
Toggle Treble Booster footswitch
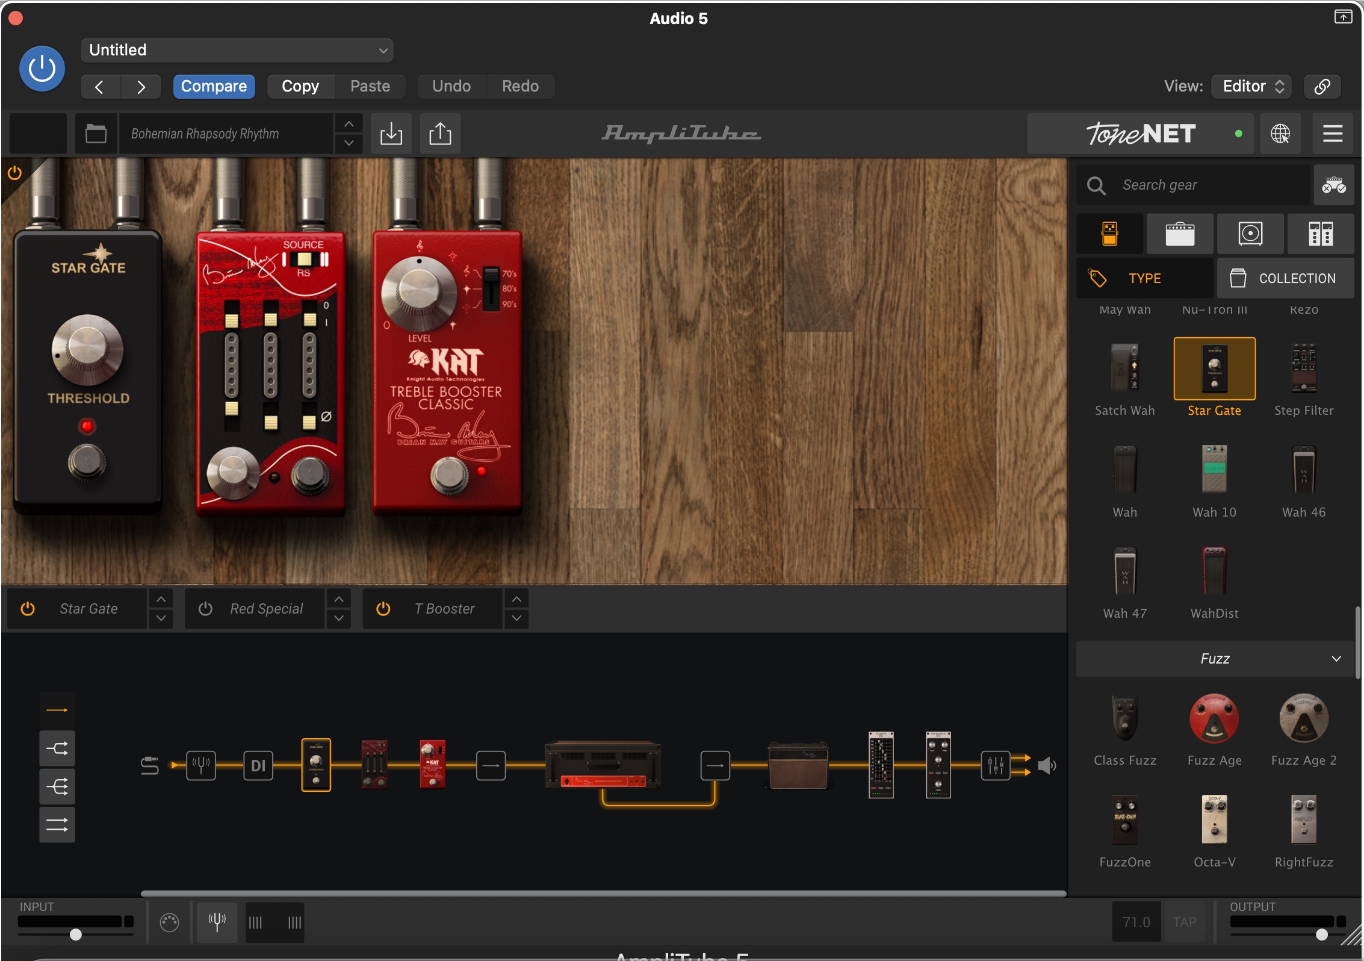[x=448, y=475]
